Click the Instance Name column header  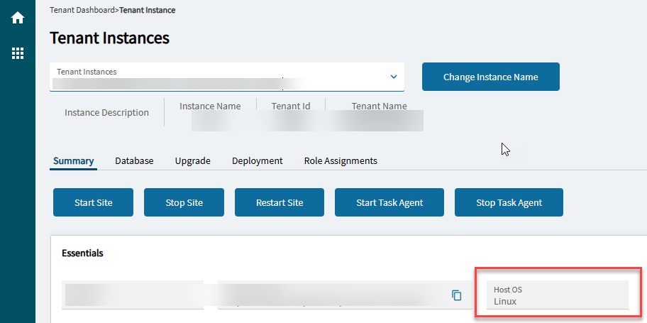click(x=210, y=106)
